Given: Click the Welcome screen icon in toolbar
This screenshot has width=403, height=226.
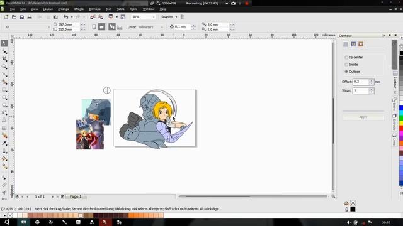Looking at the screenshot, I should click(x=123, y=17).
